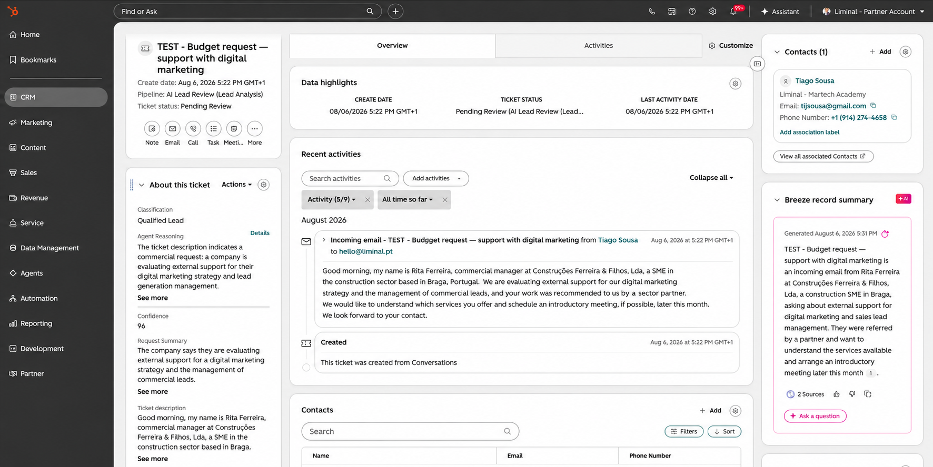
Task: Open the calling phone icon in top bar
Action: (652, 11)
